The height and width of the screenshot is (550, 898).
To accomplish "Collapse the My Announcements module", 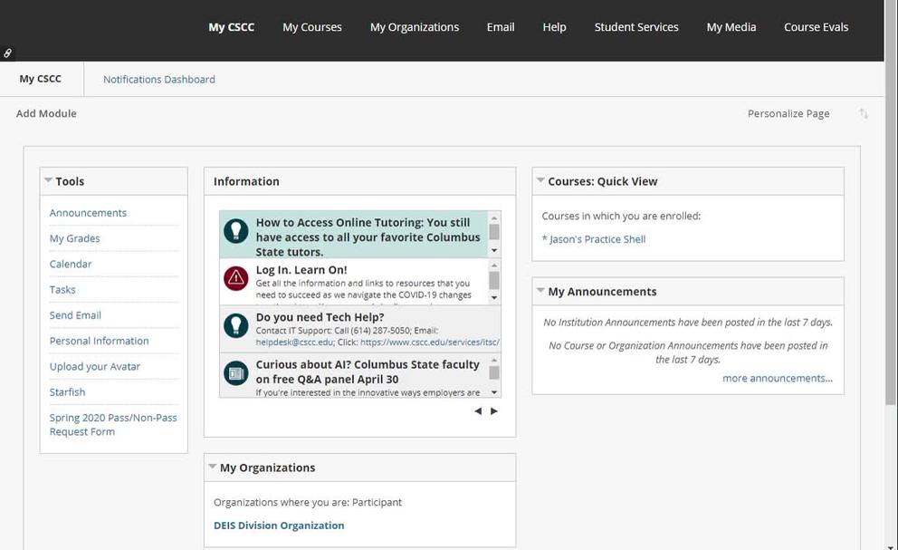I will pyautogui.click(x=540, y=291).
